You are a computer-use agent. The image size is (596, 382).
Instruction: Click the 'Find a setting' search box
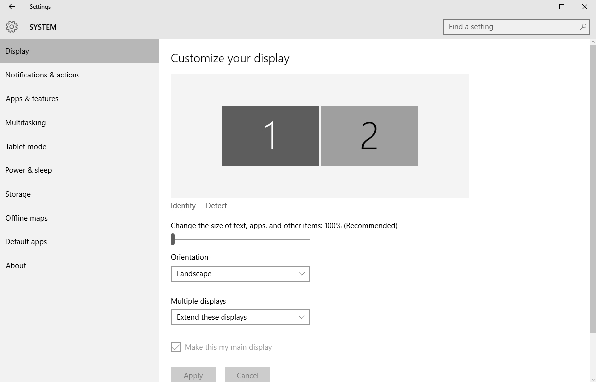[x=512, y=27]
